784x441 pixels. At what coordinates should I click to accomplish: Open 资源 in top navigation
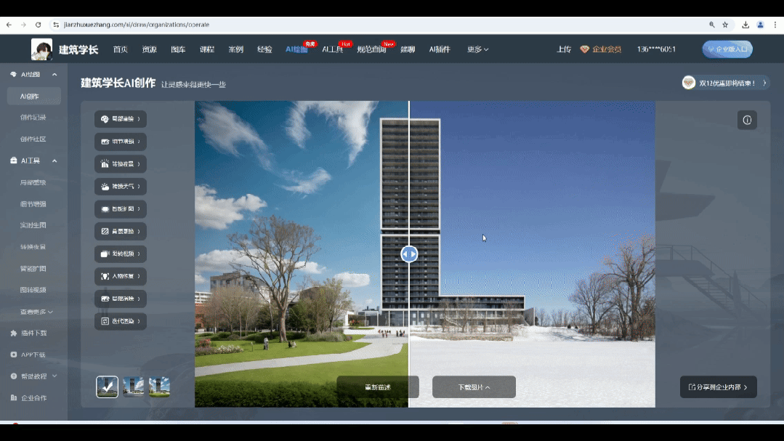point(149,49)
